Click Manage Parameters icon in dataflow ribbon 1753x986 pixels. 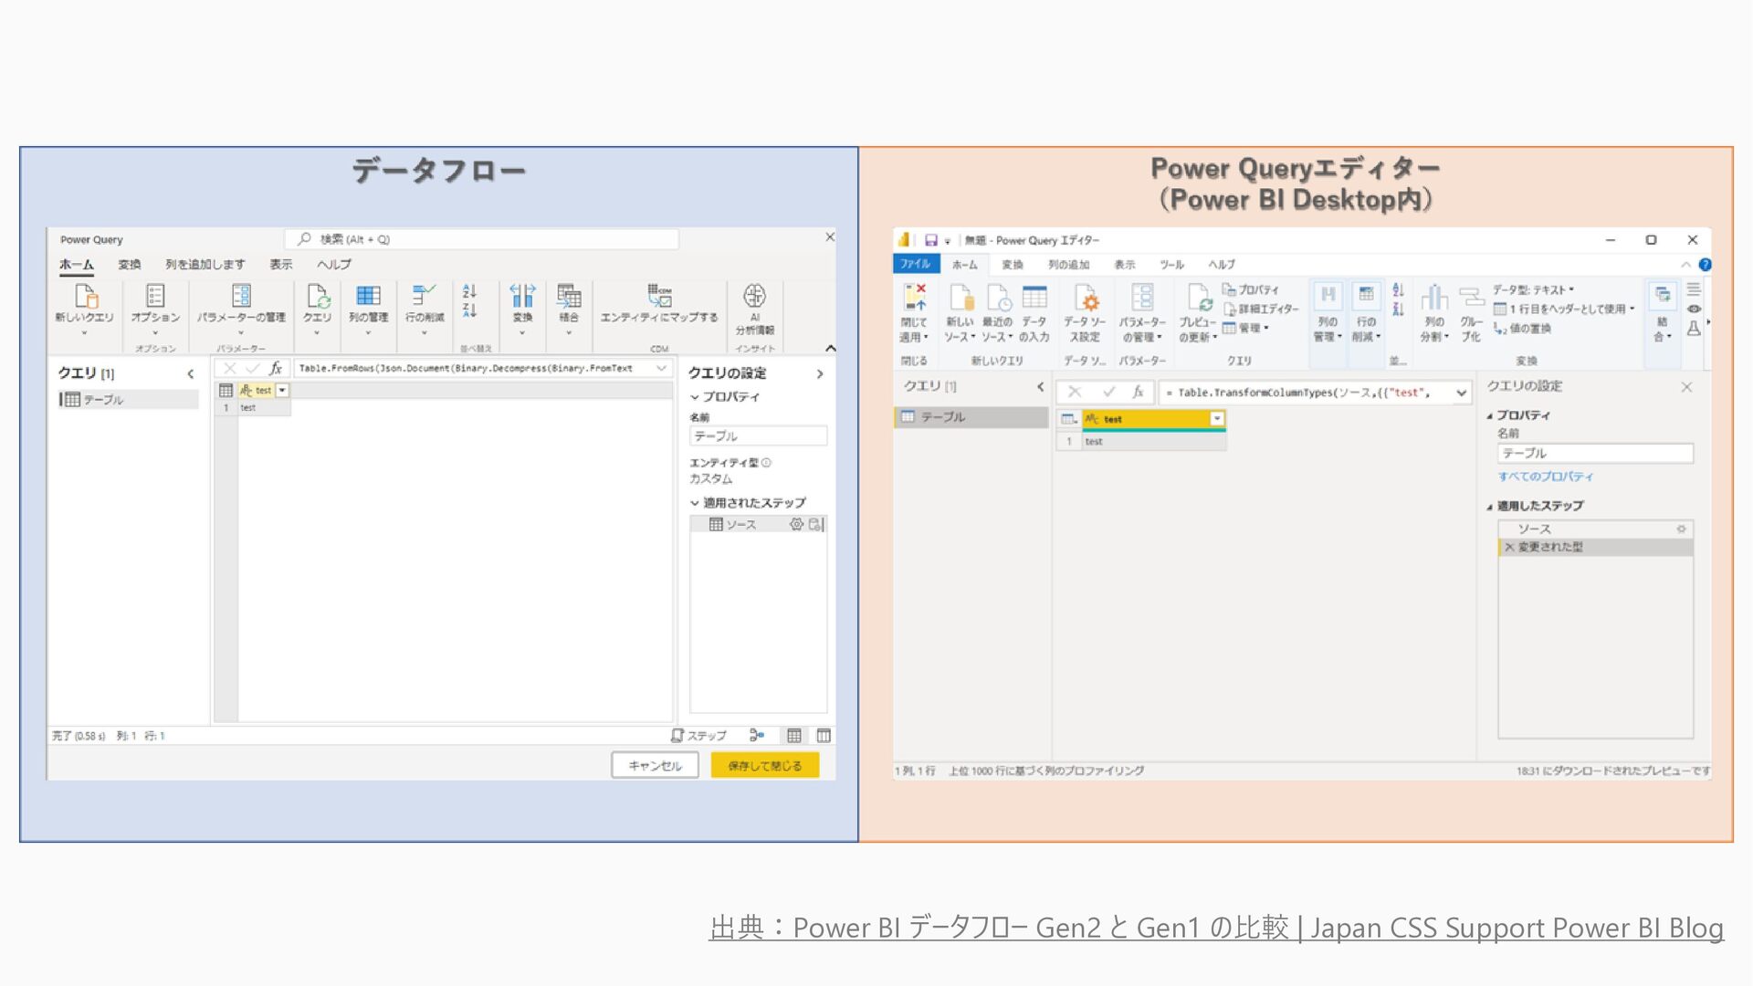click(x=241, y=296)
